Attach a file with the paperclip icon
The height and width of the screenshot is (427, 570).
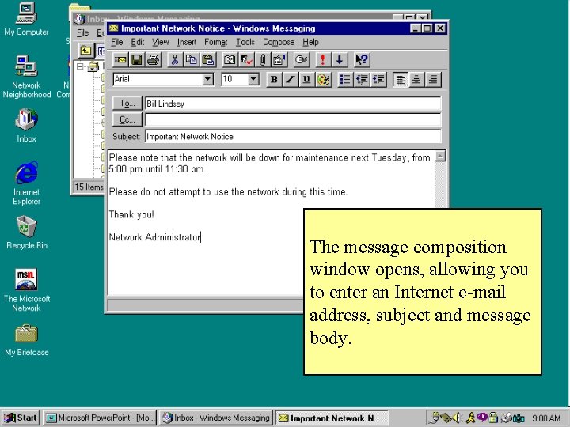(x=263, y=59)
